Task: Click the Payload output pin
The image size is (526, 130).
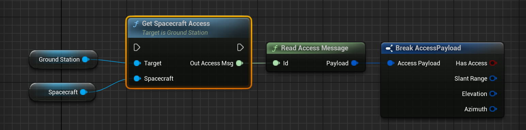Action: click(355, 63)
